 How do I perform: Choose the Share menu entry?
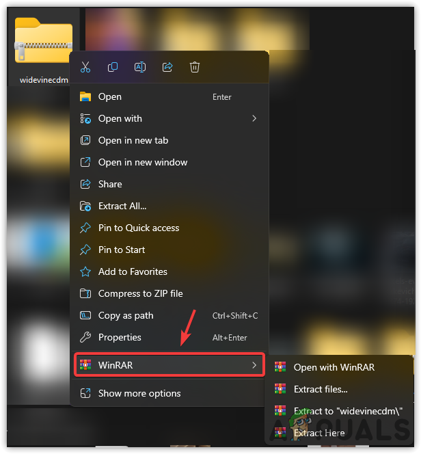pos(169,184)
